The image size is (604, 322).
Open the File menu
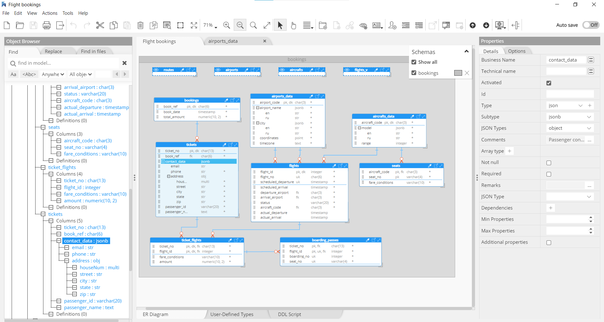click(6, 13)
